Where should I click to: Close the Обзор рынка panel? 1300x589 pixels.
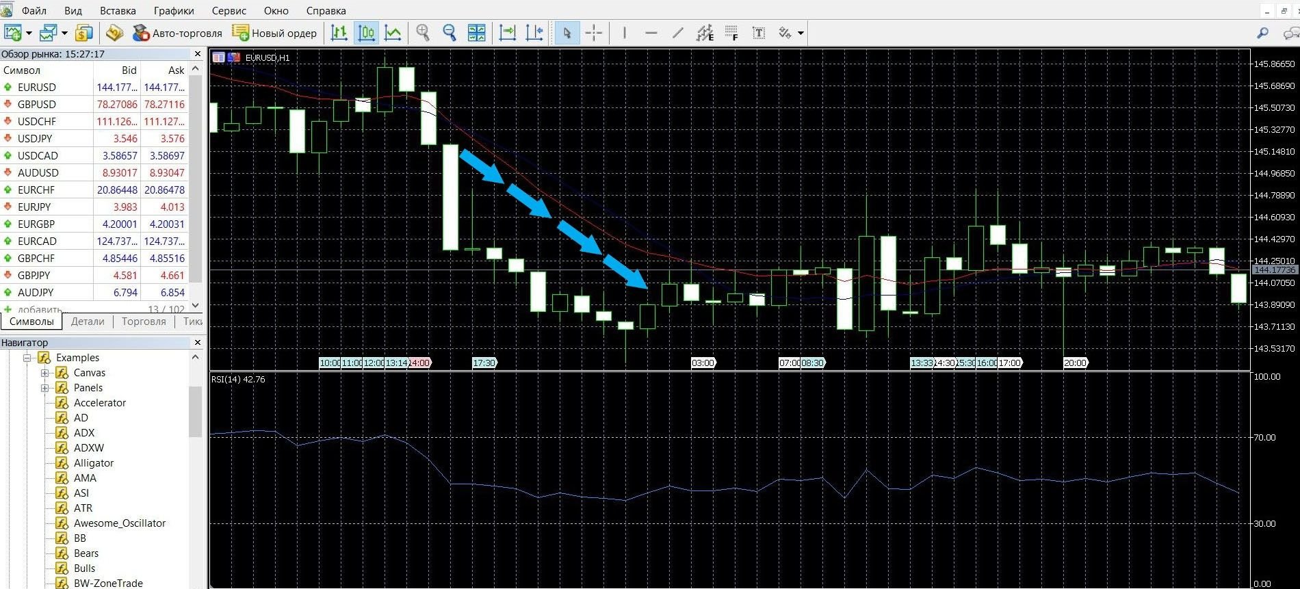[198, 54]
